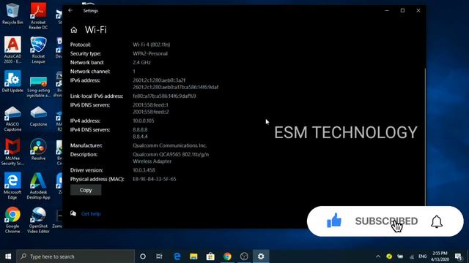Click the Wi-Fi 4 (802.11n) protocol value

click(152, 45)
